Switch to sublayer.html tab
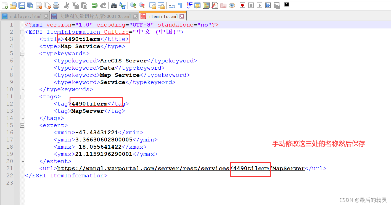 (26, 16)
